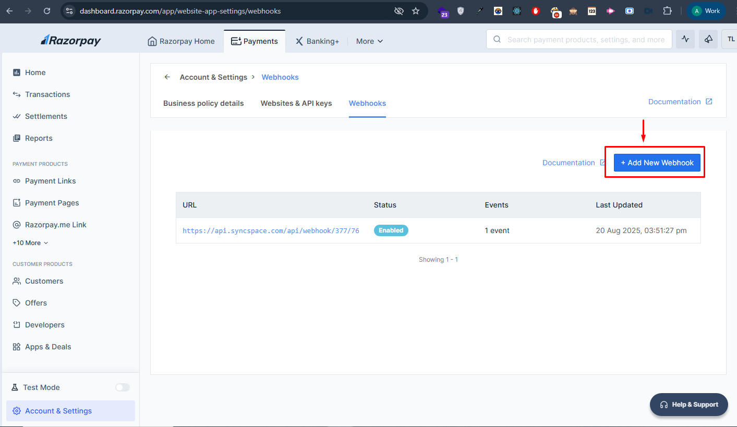
Task: Open the Work profile menu in Chrome
Action: pyautogui.click(x=706, y=11)
